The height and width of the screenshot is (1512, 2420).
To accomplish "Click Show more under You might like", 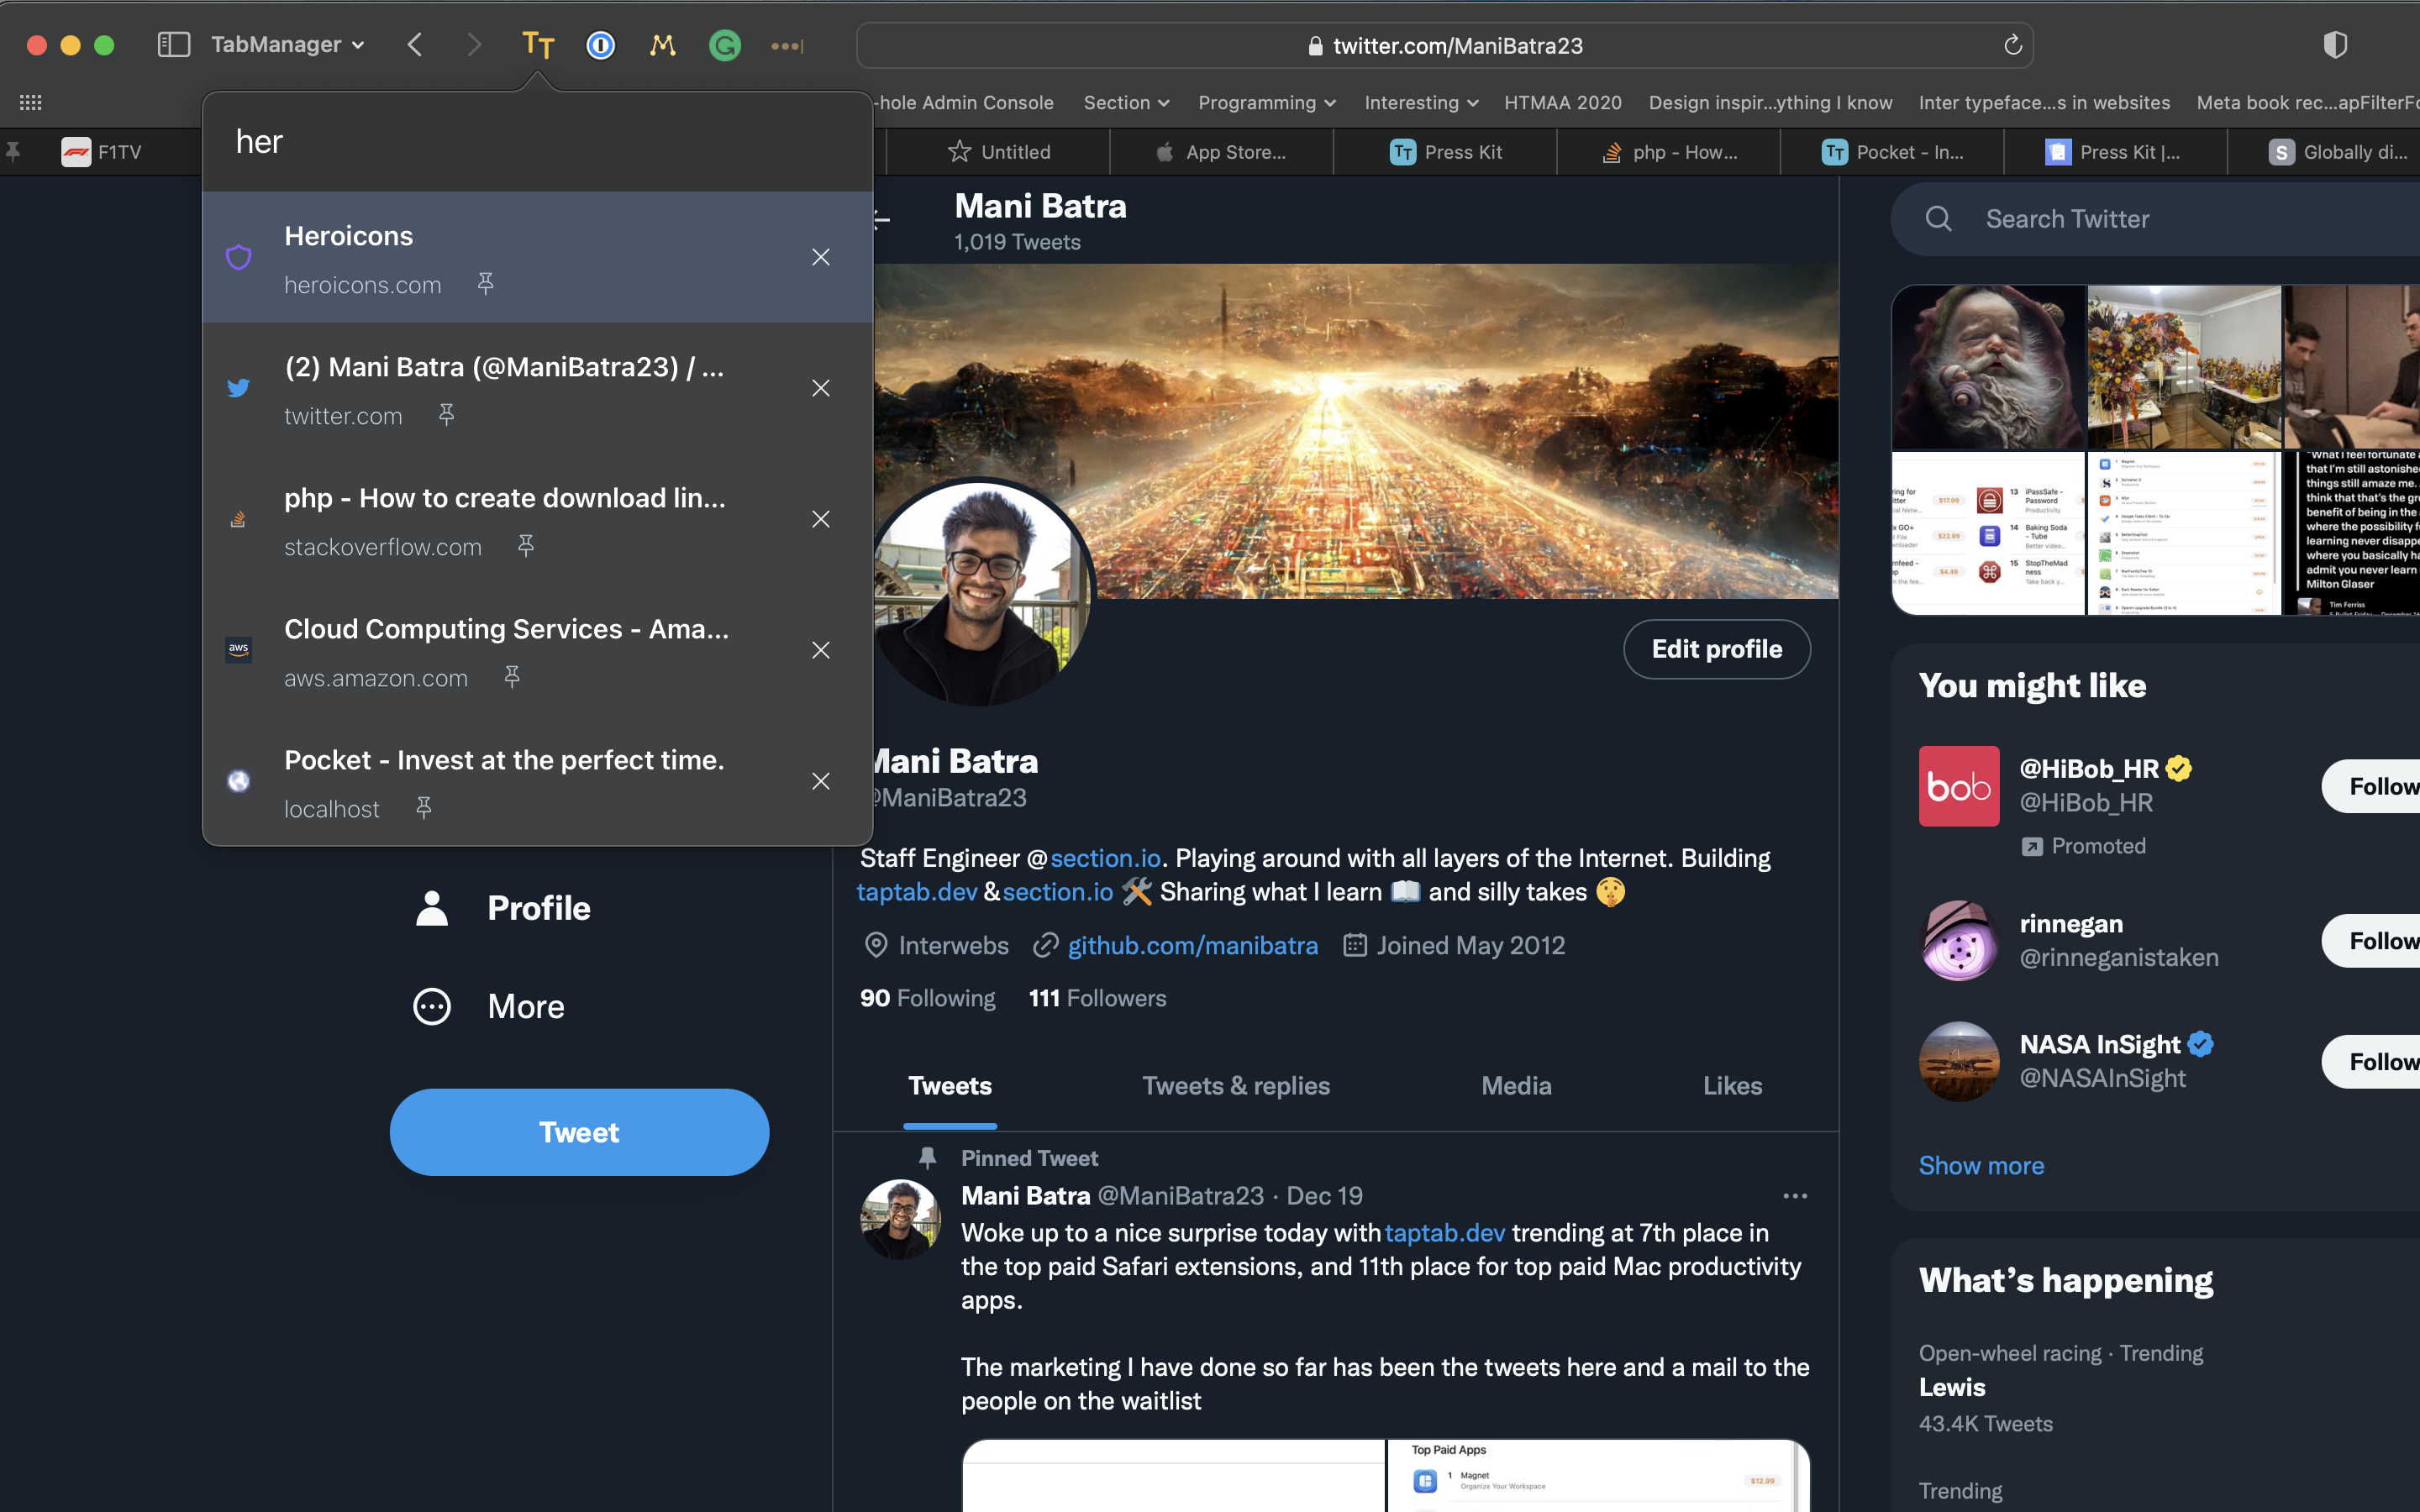I will (x=1981, y=1166).
